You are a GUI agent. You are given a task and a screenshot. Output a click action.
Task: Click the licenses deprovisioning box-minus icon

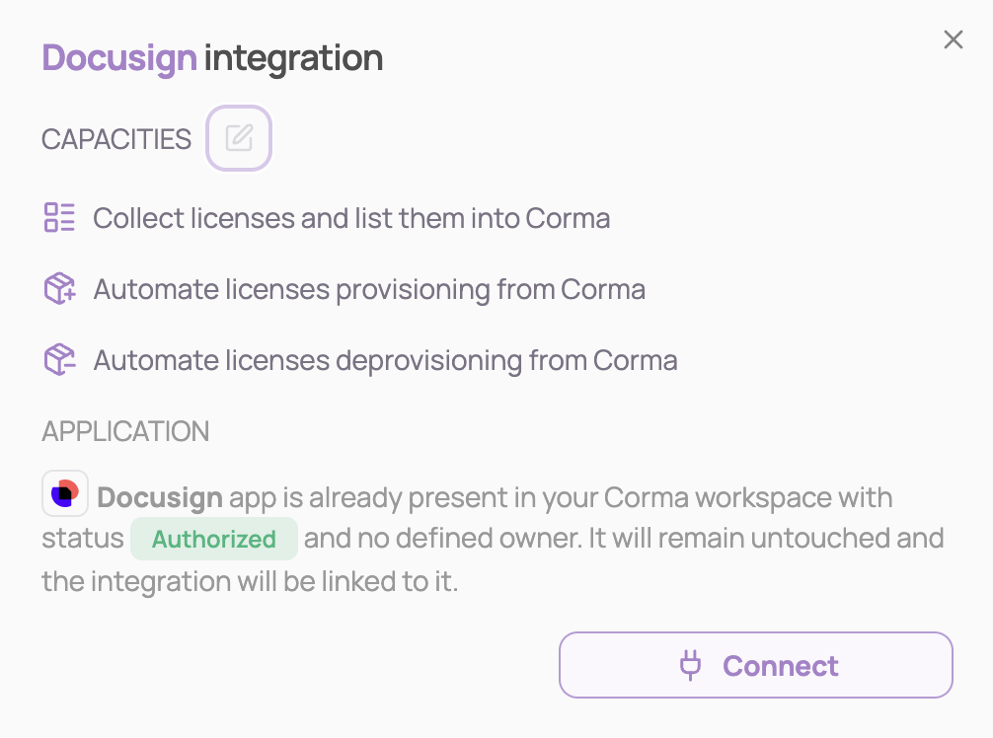click(x=59, y=360)
